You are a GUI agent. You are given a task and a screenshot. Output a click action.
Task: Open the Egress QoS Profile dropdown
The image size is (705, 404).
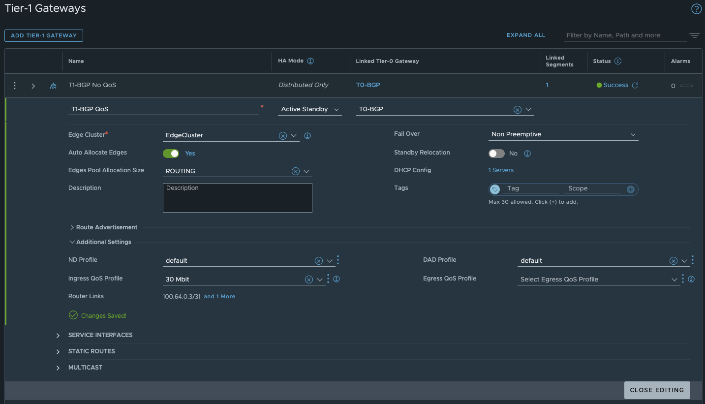pyautogui.click(x=674, y=279)
